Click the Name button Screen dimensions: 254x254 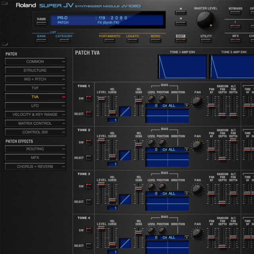tap(41, 23)
